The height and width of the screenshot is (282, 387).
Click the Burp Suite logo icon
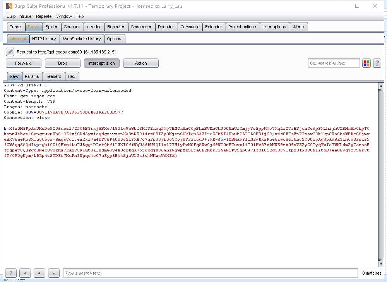coord(9,6)
